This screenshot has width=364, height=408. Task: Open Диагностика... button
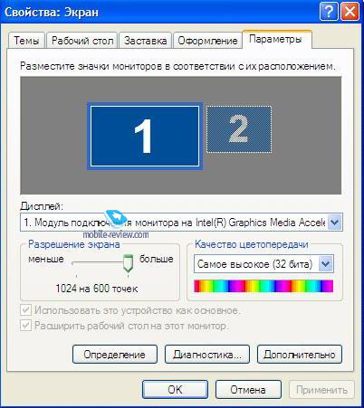coord(207,355)
